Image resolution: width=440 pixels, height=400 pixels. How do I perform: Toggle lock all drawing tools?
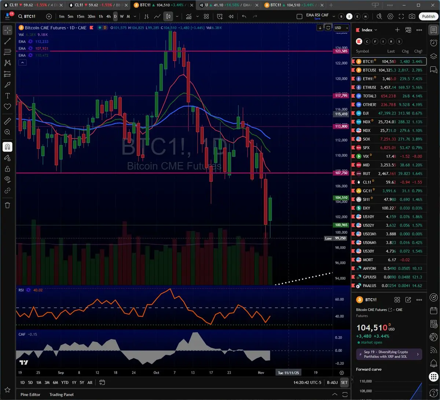7,169
